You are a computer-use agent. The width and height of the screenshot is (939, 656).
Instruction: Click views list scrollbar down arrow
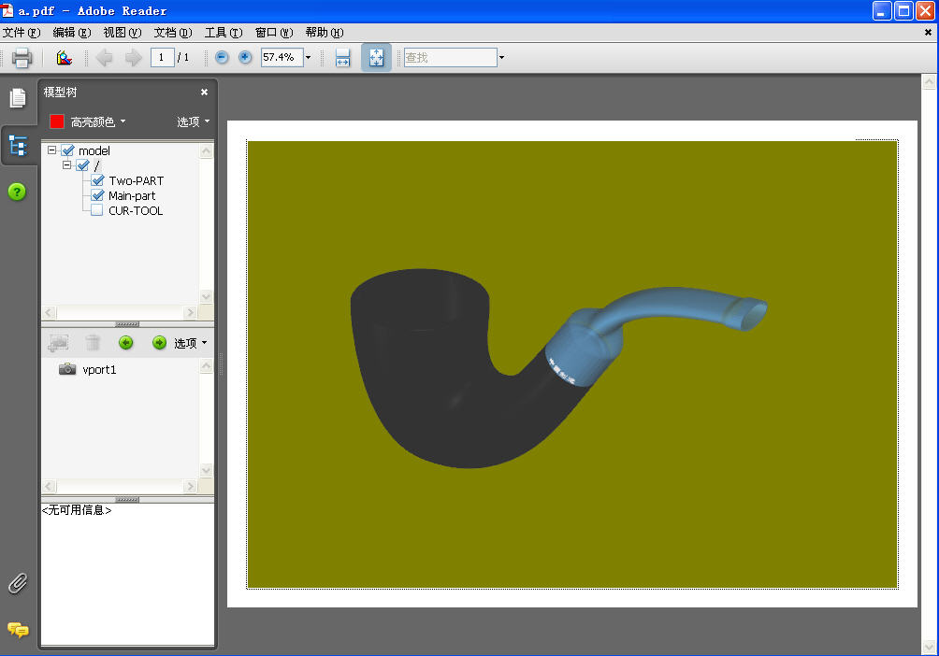206,470
